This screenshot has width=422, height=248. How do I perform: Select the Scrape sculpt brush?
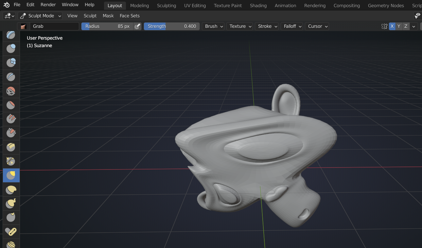11,133
